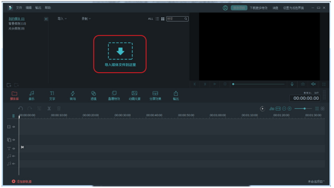This screenshot has width=334, height=188.
Task: Click the undo arrow above timeline
Action: click(x=20, y=109)
